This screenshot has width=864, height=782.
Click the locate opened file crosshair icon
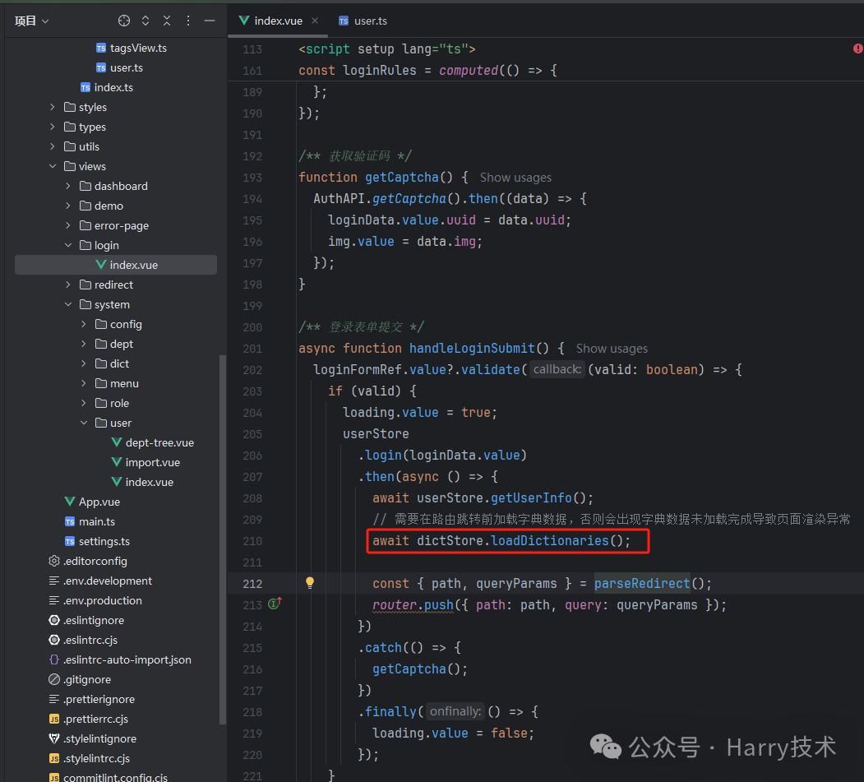tap(124, 21)
